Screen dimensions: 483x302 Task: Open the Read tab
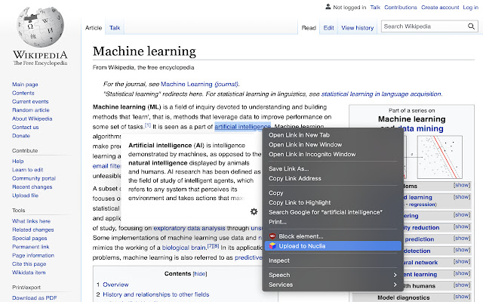pyautogui.click(x=309, y=28)
